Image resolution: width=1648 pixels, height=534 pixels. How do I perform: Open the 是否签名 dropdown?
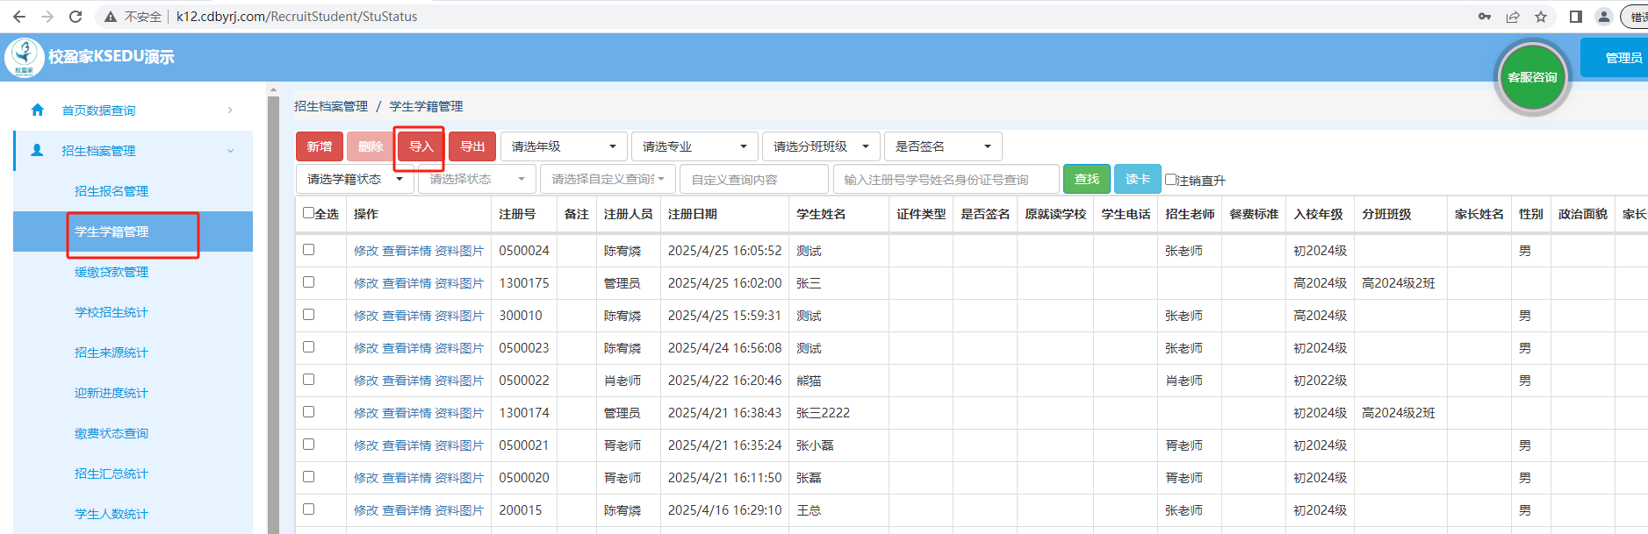pos(943,146)
